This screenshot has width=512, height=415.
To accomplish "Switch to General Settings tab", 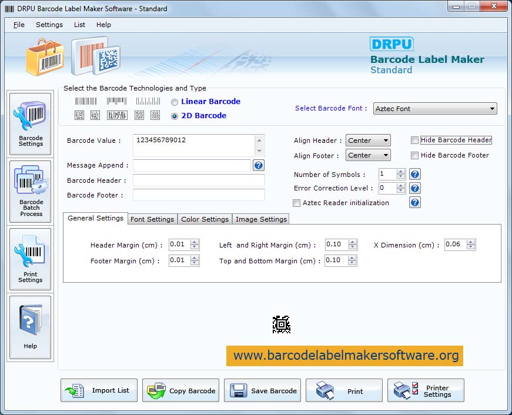I will coord(95,218).
